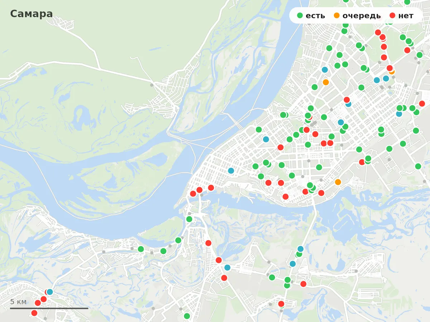Open the leftmost orange marker in the northern district
The image size is (430, 322).
click(x=326, y=82)
